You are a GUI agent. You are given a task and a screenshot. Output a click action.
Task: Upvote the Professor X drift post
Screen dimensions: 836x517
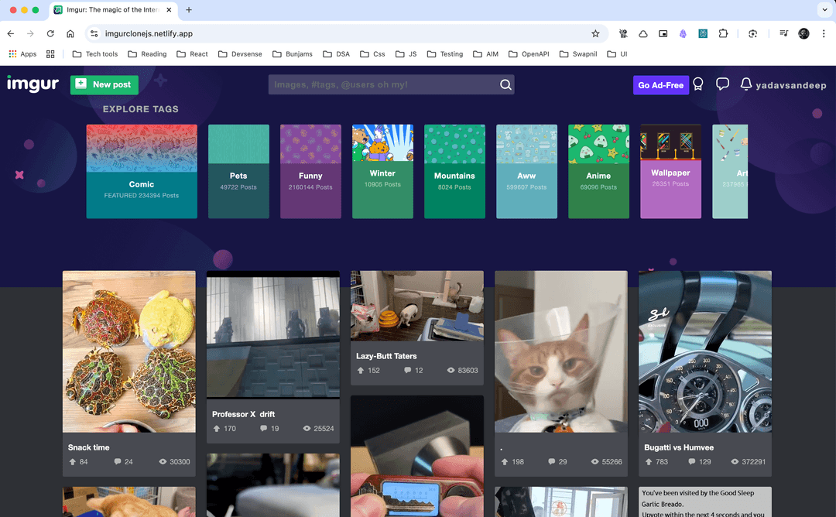click(217, 429)
